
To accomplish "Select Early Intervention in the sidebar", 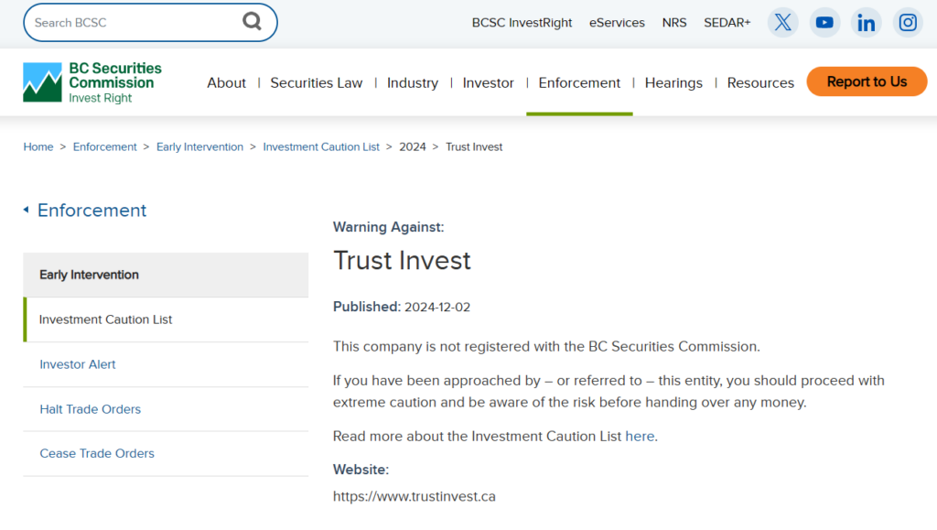I will pos(166,275).
